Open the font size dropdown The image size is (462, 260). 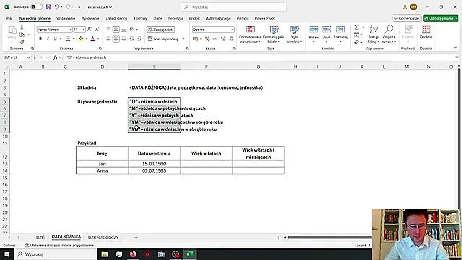click(x=83, y=29)
